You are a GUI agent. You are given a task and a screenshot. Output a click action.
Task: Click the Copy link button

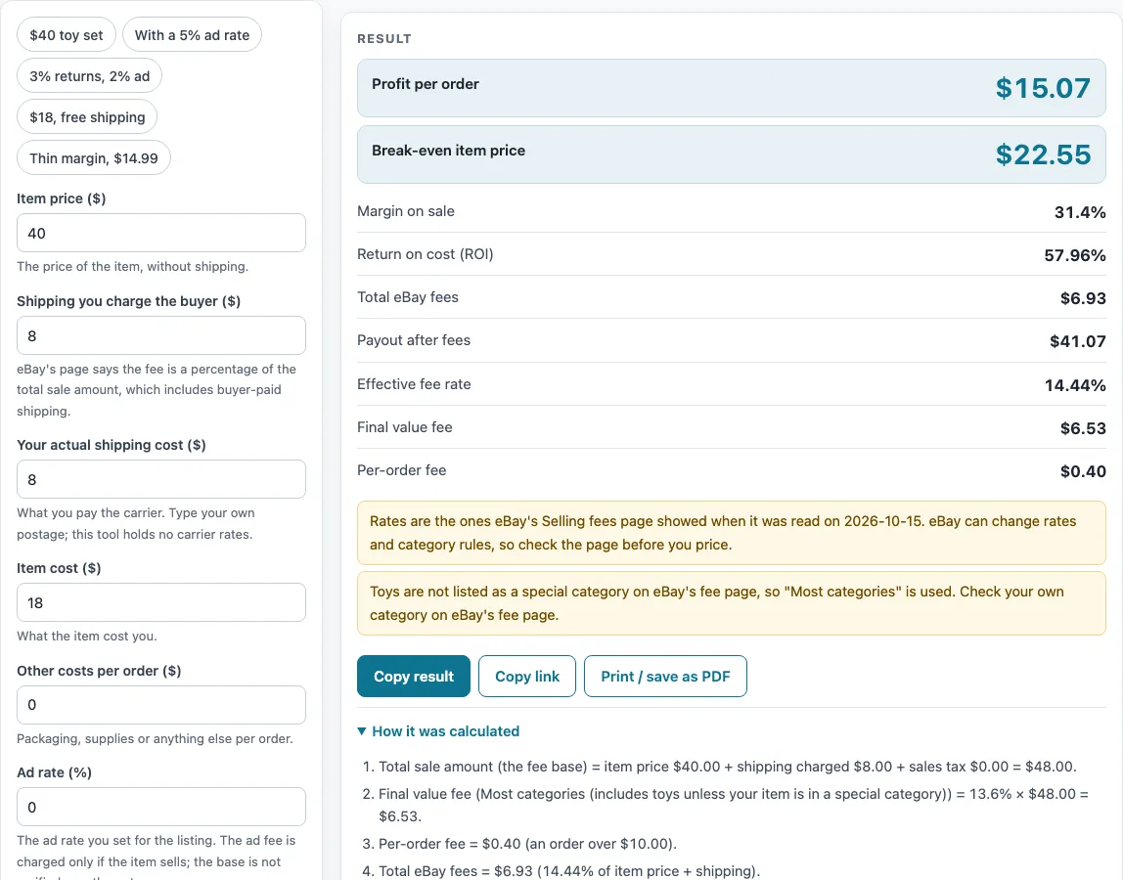527,676
